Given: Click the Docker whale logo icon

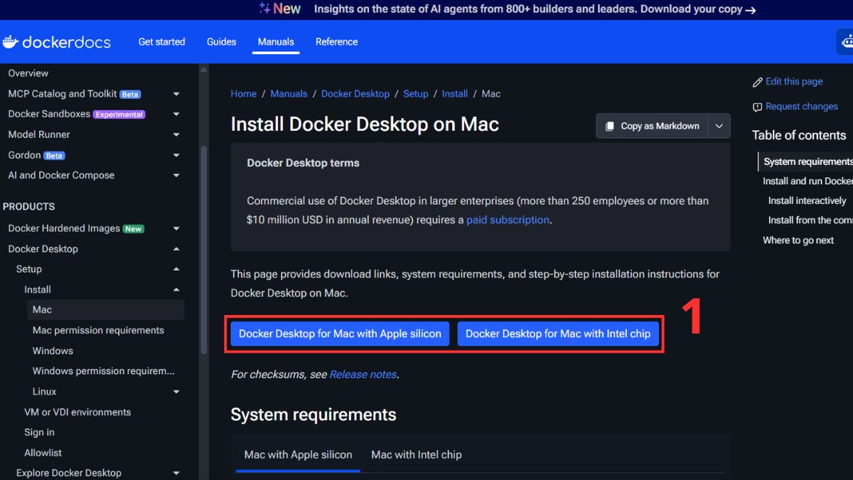Looking at the screenshot, I should 10,42.
